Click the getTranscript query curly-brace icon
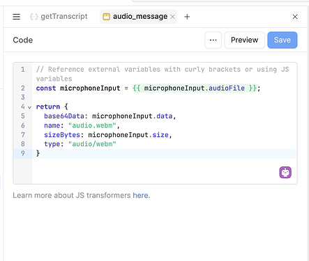 (x=34, y=17)
